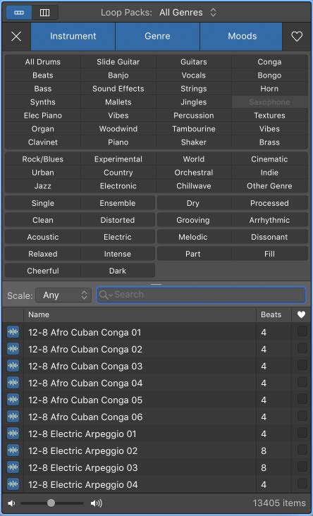Favorite 12-8 Afro Cuban Conga 03
313x516 pixels.
[x=302, y=365]
